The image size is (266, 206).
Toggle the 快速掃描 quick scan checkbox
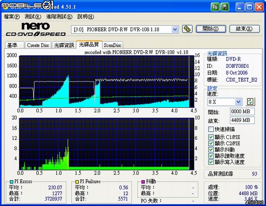click(x=211, y=129)
